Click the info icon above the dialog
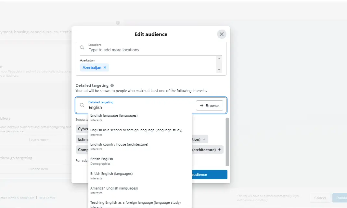This screenshot has height=208, width=347. coord(118,23)
